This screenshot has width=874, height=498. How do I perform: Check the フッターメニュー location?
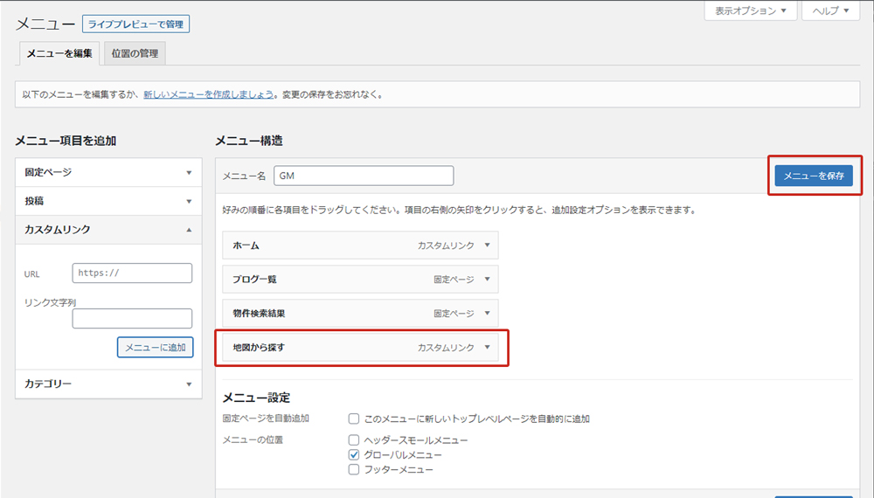point(354,470)
